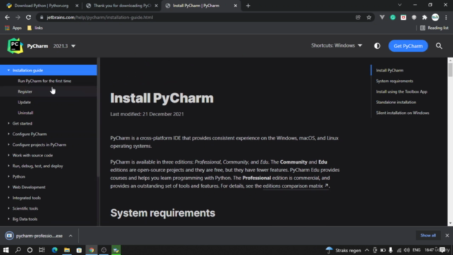Click the Chrome taskbar icon
The image size is (453, 255).
[x=91, y=250]
